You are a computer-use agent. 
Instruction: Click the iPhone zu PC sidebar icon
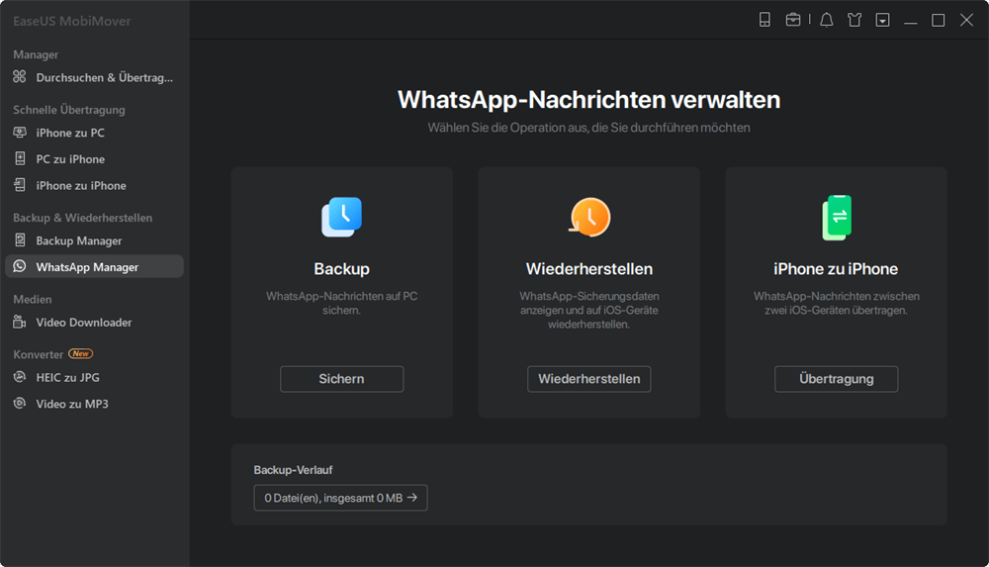20,133
